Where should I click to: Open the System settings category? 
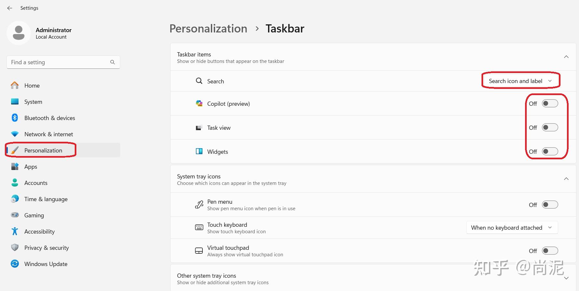coord(33,102)
